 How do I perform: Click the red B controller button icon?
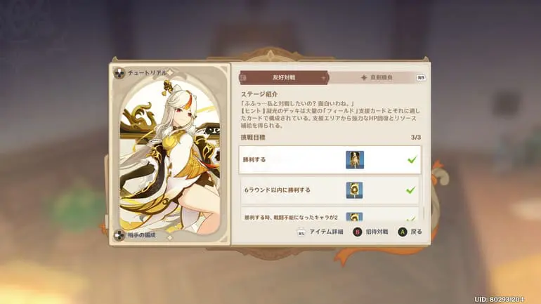(x=358, y=232)
